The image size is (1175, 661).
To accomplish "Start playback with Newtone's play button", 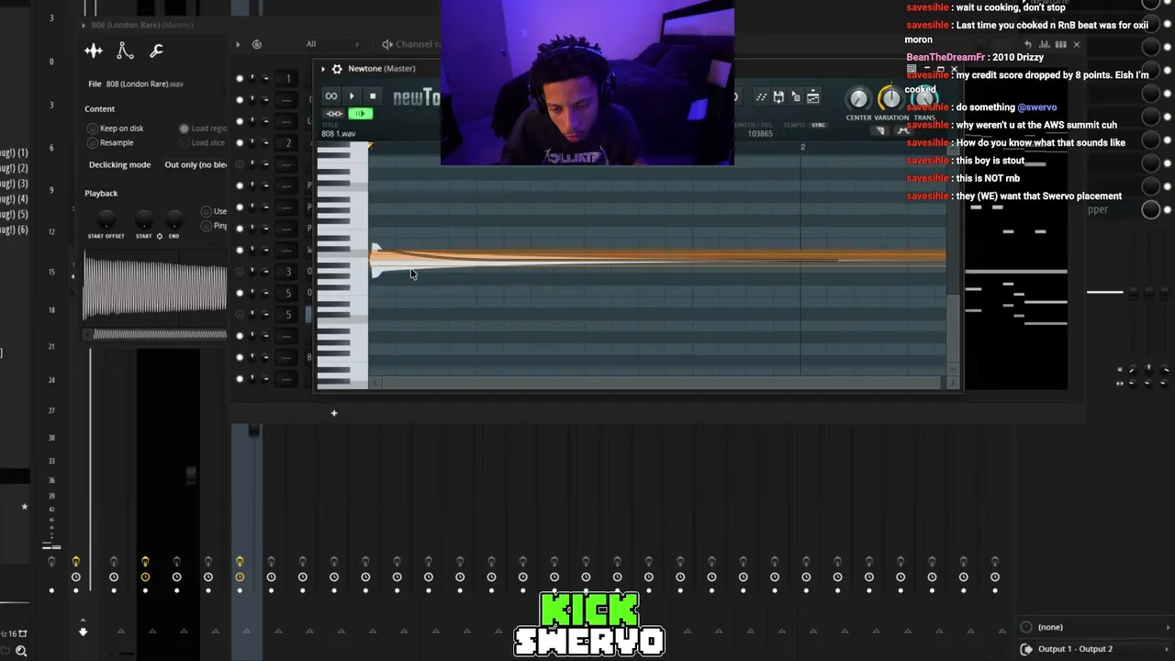I will [352, 96].
